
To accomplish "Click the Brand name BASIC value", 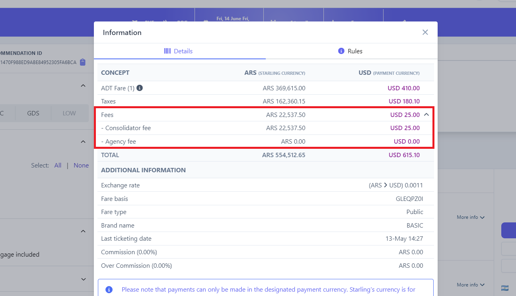I will click(x=414, y=226).
